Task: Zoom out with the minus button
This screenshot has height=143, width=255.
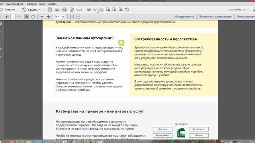Action: [x=42, y=17]
